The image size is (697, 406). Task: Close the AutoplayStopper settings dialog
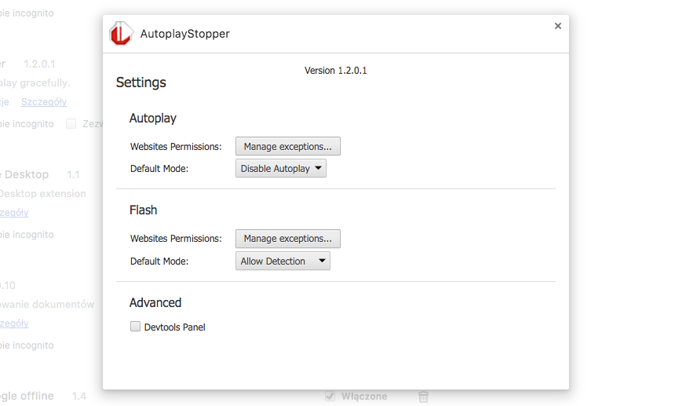(558, 26)
